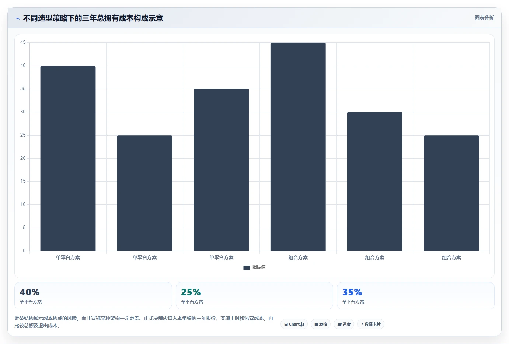Select the 组合方案 bar with value 45

(x=298, y=147)
